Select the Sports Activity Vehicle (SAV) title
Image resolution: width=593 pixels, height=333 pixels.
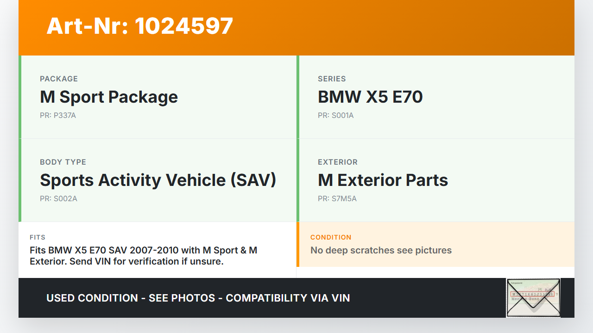[158, 180]
